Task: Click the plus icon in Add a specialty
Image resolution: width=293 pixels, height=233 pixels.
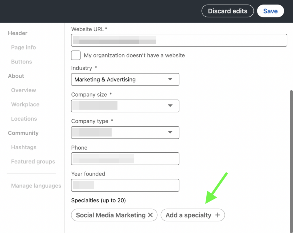Action: click(217, 215)
